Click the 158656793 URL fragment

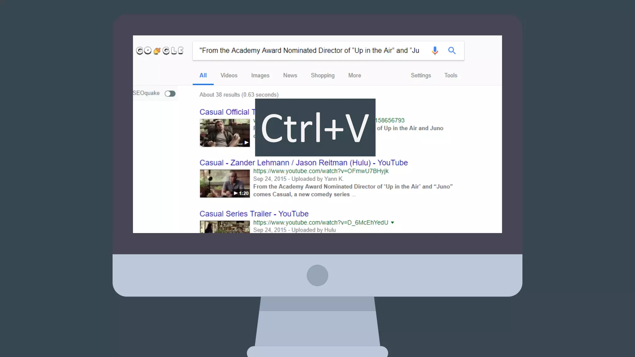pyautogui.click(x=390, y=120)
